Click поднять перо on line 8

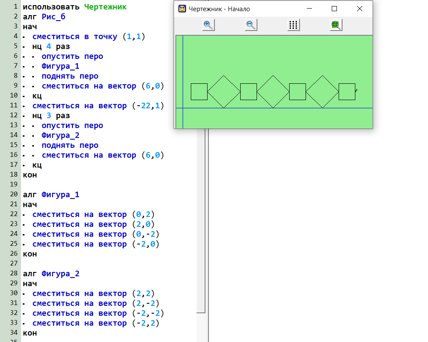[x=70, y=76]
